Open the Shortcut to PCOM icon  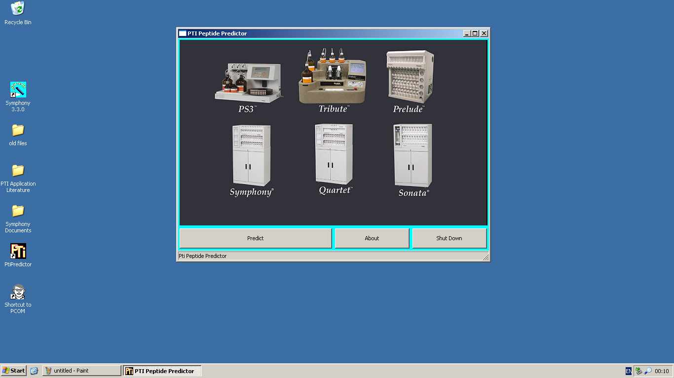18,291
